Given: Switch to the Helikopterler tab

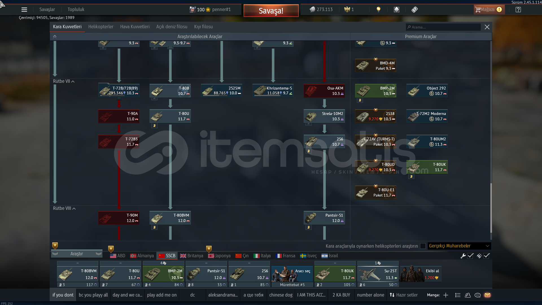Looking at the screenshot, I should click(101, 27).
